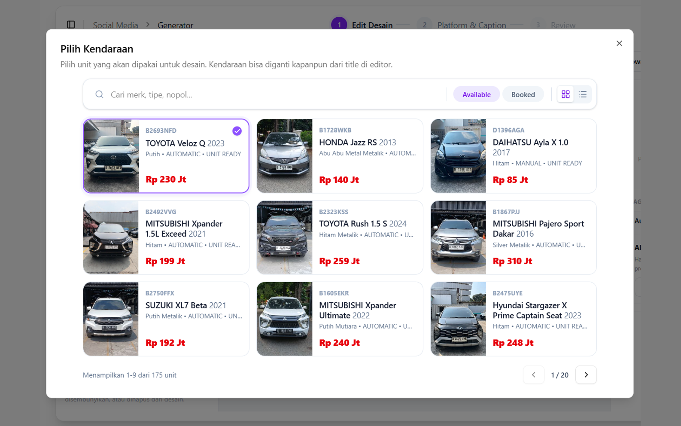Image resolution: width=681 pixels, height=426 pixels.
Task: Click plate number B1728WKB
Action: pos(335,130)
